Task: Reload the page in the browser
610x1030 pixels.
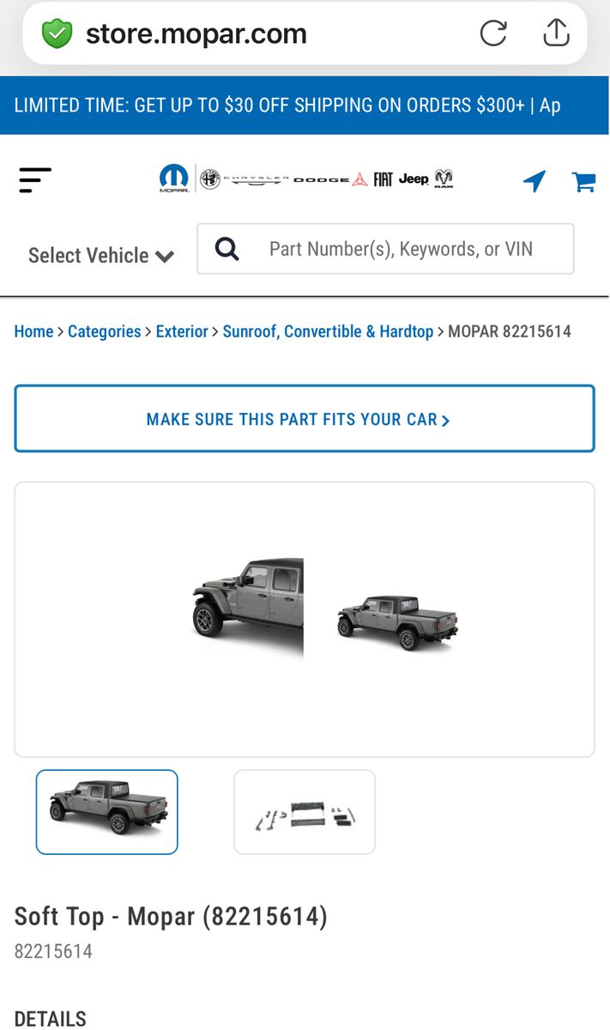Action: coord(493,33)
